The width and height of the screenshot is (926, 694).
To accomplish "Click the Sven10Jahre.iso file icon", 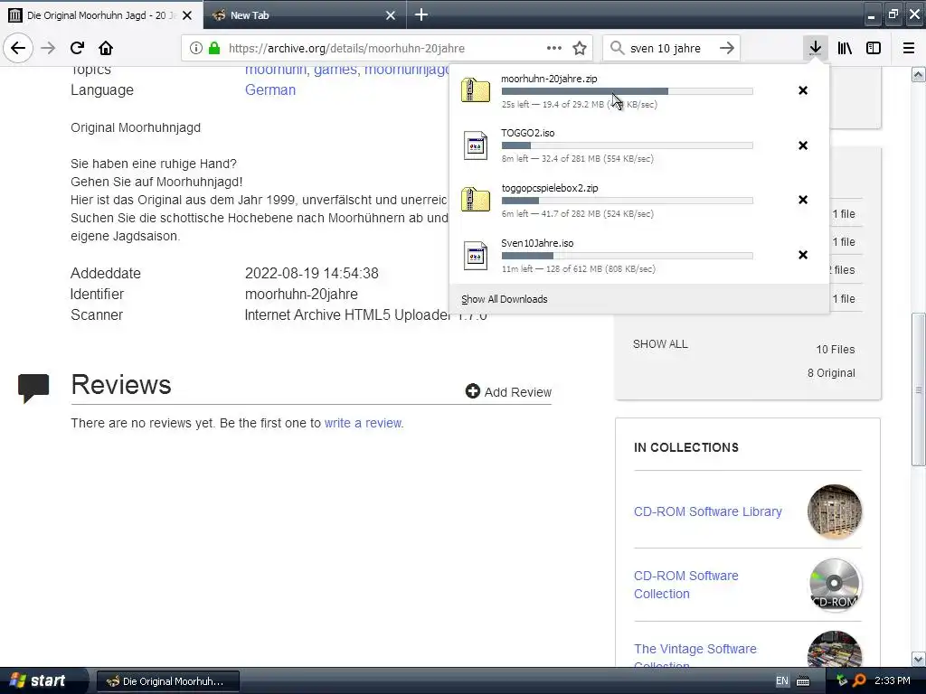I will click(x=476, y=255).
